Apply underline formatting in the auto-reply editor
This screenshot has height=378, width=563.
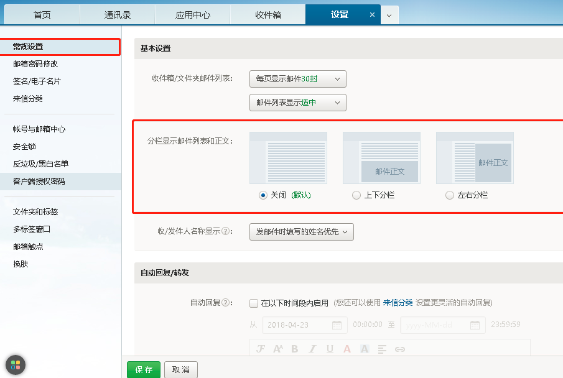click(329, 349)
